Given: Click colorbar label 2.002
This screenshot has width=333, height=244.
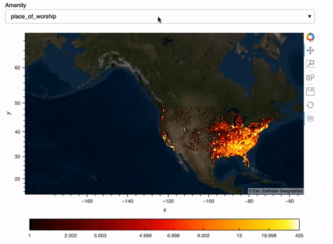Looking at the screenshot, I should pyautogui.click(x=70, y=236).
